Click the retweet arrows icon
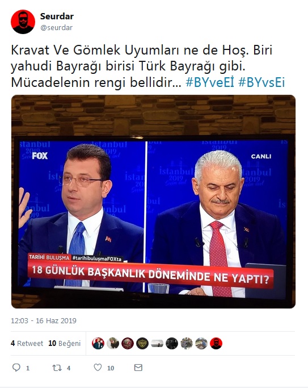Image resolution: width=308 pixels, height=388 pixels. [57, 368]
